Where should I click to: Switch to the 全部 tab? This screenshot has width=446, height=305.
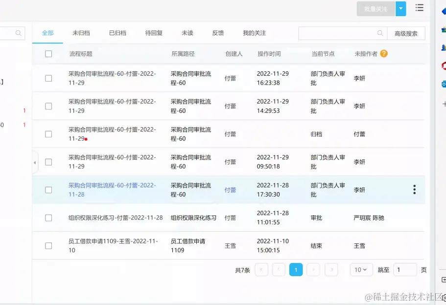47,33
